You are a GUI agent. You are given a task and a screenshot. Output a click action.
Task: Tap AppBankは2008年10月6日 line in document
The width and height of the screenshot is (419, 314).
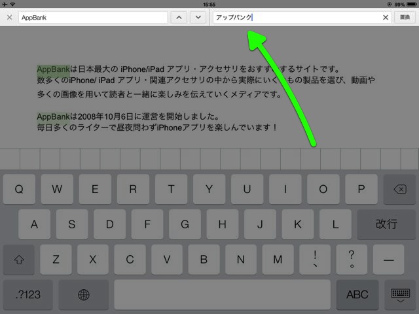point(128,116)
